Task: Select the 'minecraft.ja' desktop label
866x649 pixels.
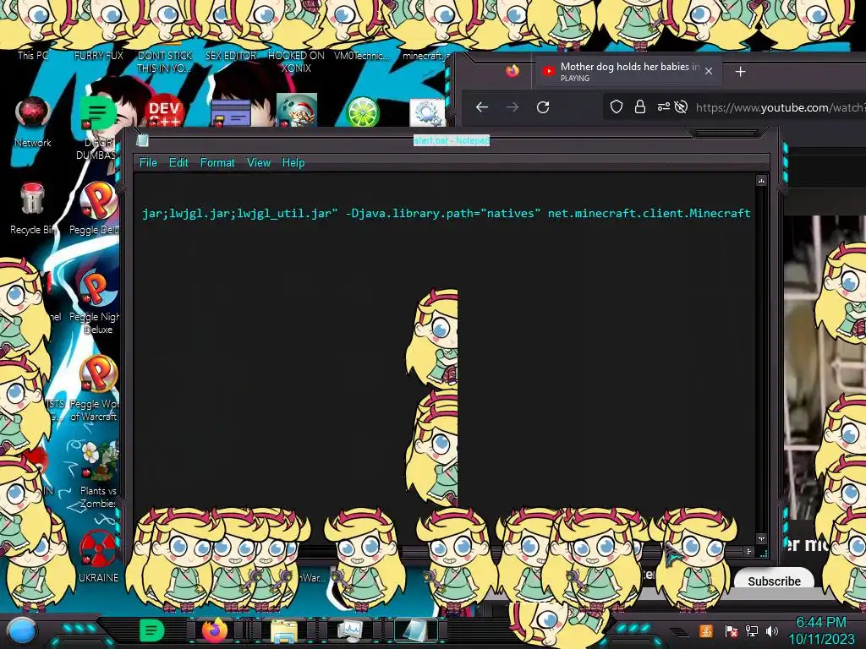Action: (x=426, y=55)
